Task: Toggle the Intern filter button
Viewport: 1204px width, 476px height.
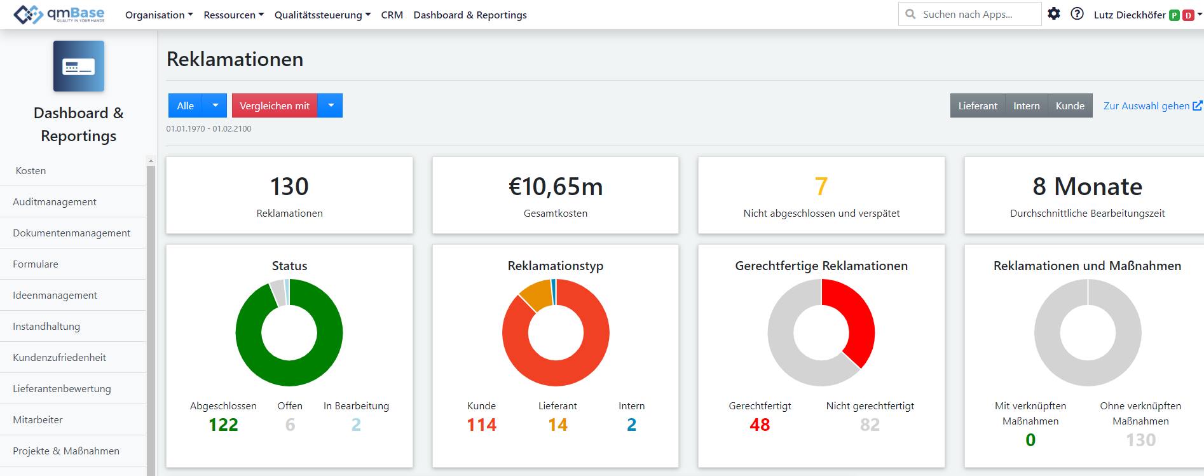Action: coord(1027,105)
